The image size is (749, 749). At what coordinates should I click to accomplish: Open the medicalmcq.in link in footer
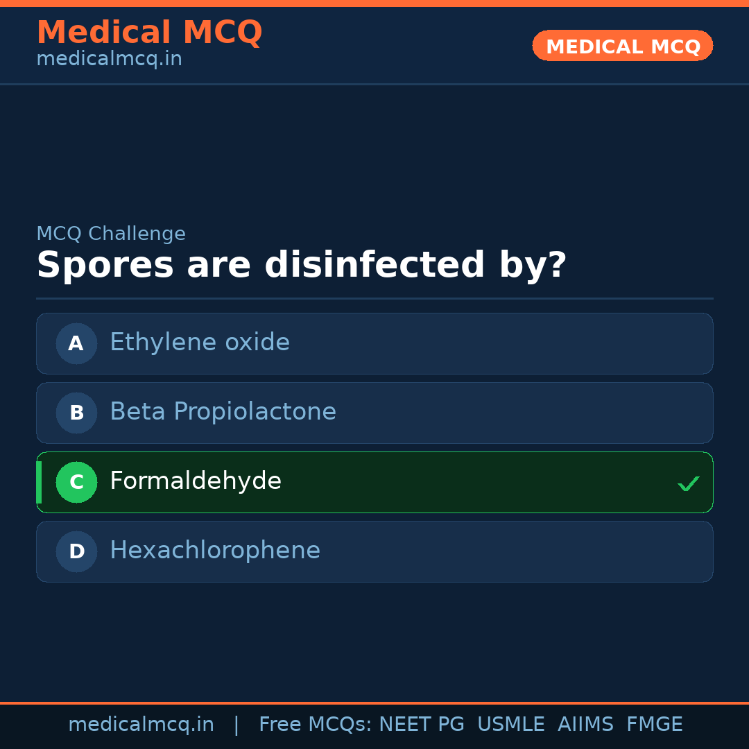click(x=141, y=725)
